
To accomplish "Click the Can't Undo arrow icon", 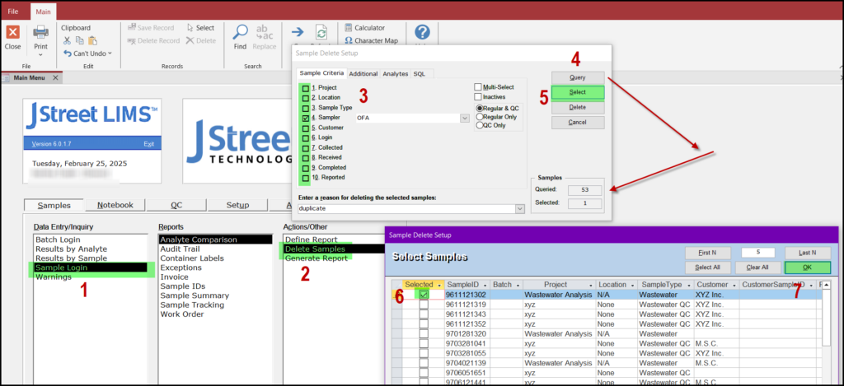I will pos(68,53).
